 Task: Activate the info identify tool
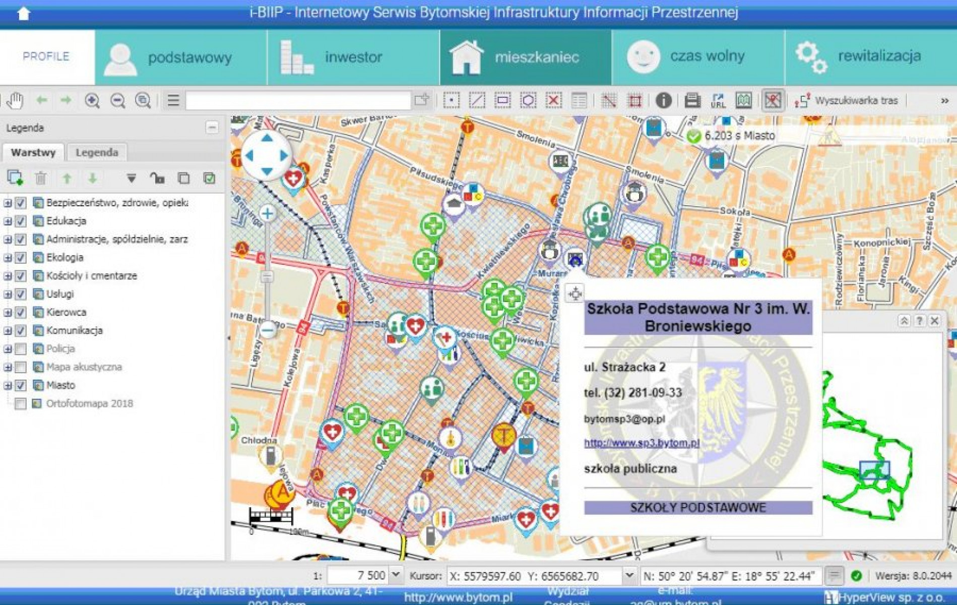click(x=664, y=100)
